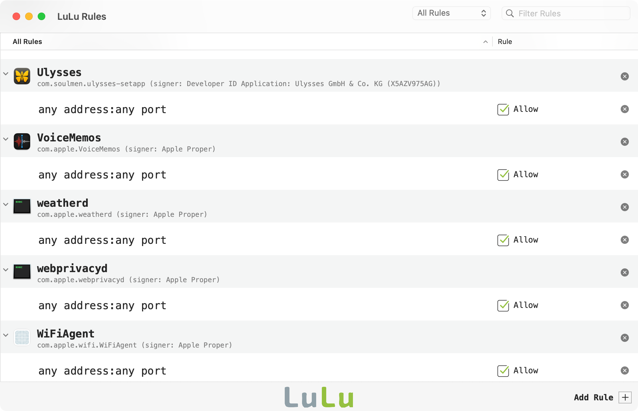Click the Ulysses butterfly app icon
Viewport: 638px width, 411px height.
pyautogui.click(x=22, y=76)
